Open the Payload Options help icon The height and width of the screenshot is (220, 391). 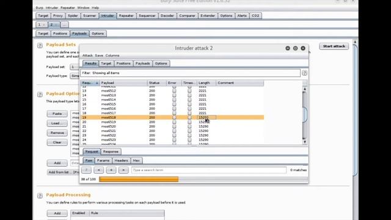(40, 94)
